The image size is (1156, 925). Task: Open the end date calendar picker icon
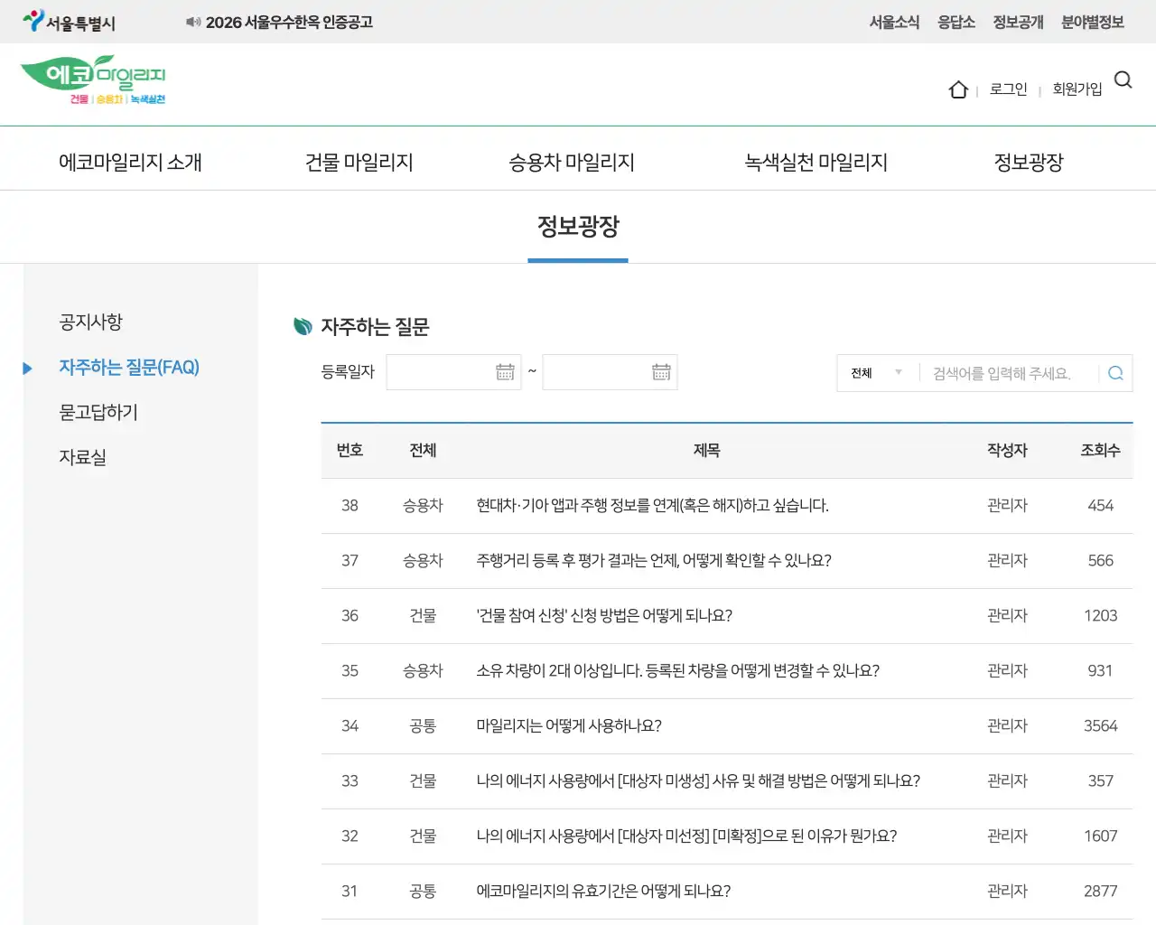[x=661, y=372]
